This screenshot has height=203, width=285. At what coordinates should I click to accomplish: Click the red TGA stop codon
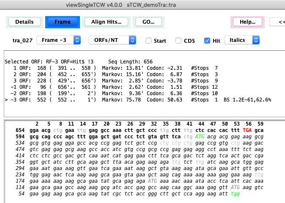(x=248, y=131)
